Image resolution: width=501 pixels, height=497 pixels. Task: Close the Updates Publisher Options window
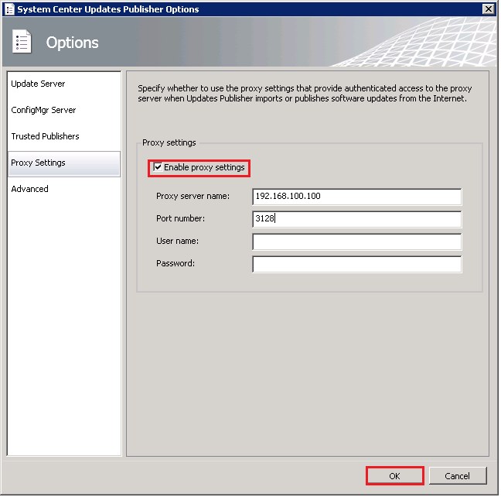coord(488,9)
